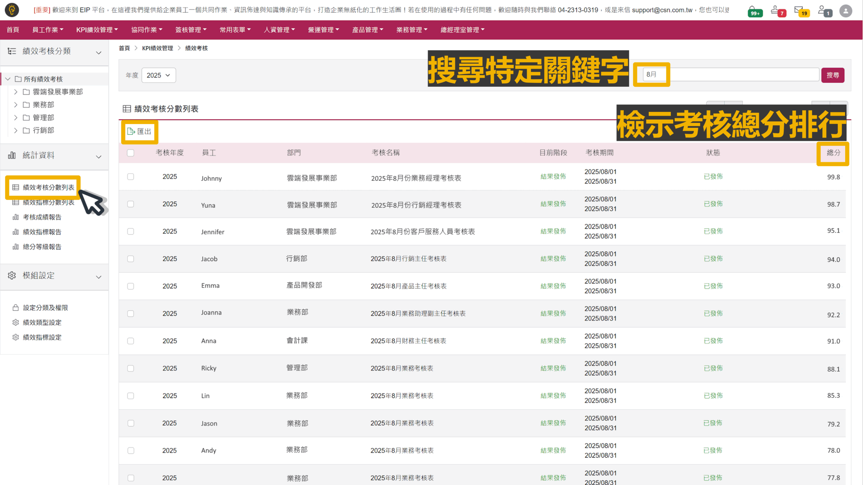Click the user avatar profile icon
Image resolution: width=864 pixels, height=485 pixels.
click(x=845, y=11)
